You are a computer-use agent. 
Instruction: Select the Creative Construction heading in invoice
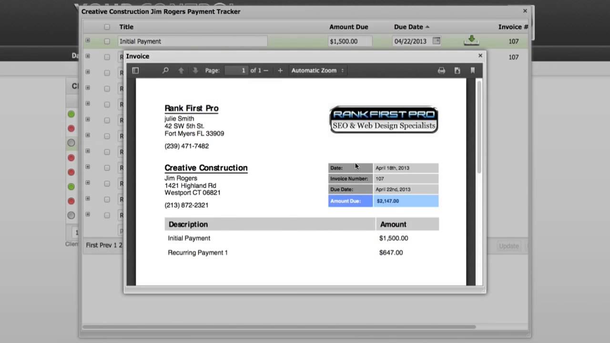pyautogui.click(x=206, y=168)
